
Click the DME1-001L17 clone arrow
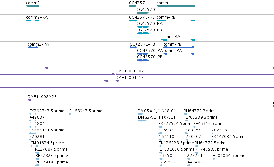117,81
